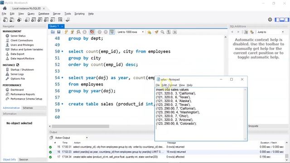Switch to the Schemas tab
Viewport: 290px width, 163px height.
click(28, 108)
